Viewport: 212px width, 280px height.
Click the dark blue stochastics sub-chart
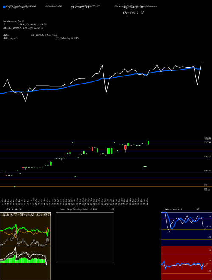(x=186, y=229)
